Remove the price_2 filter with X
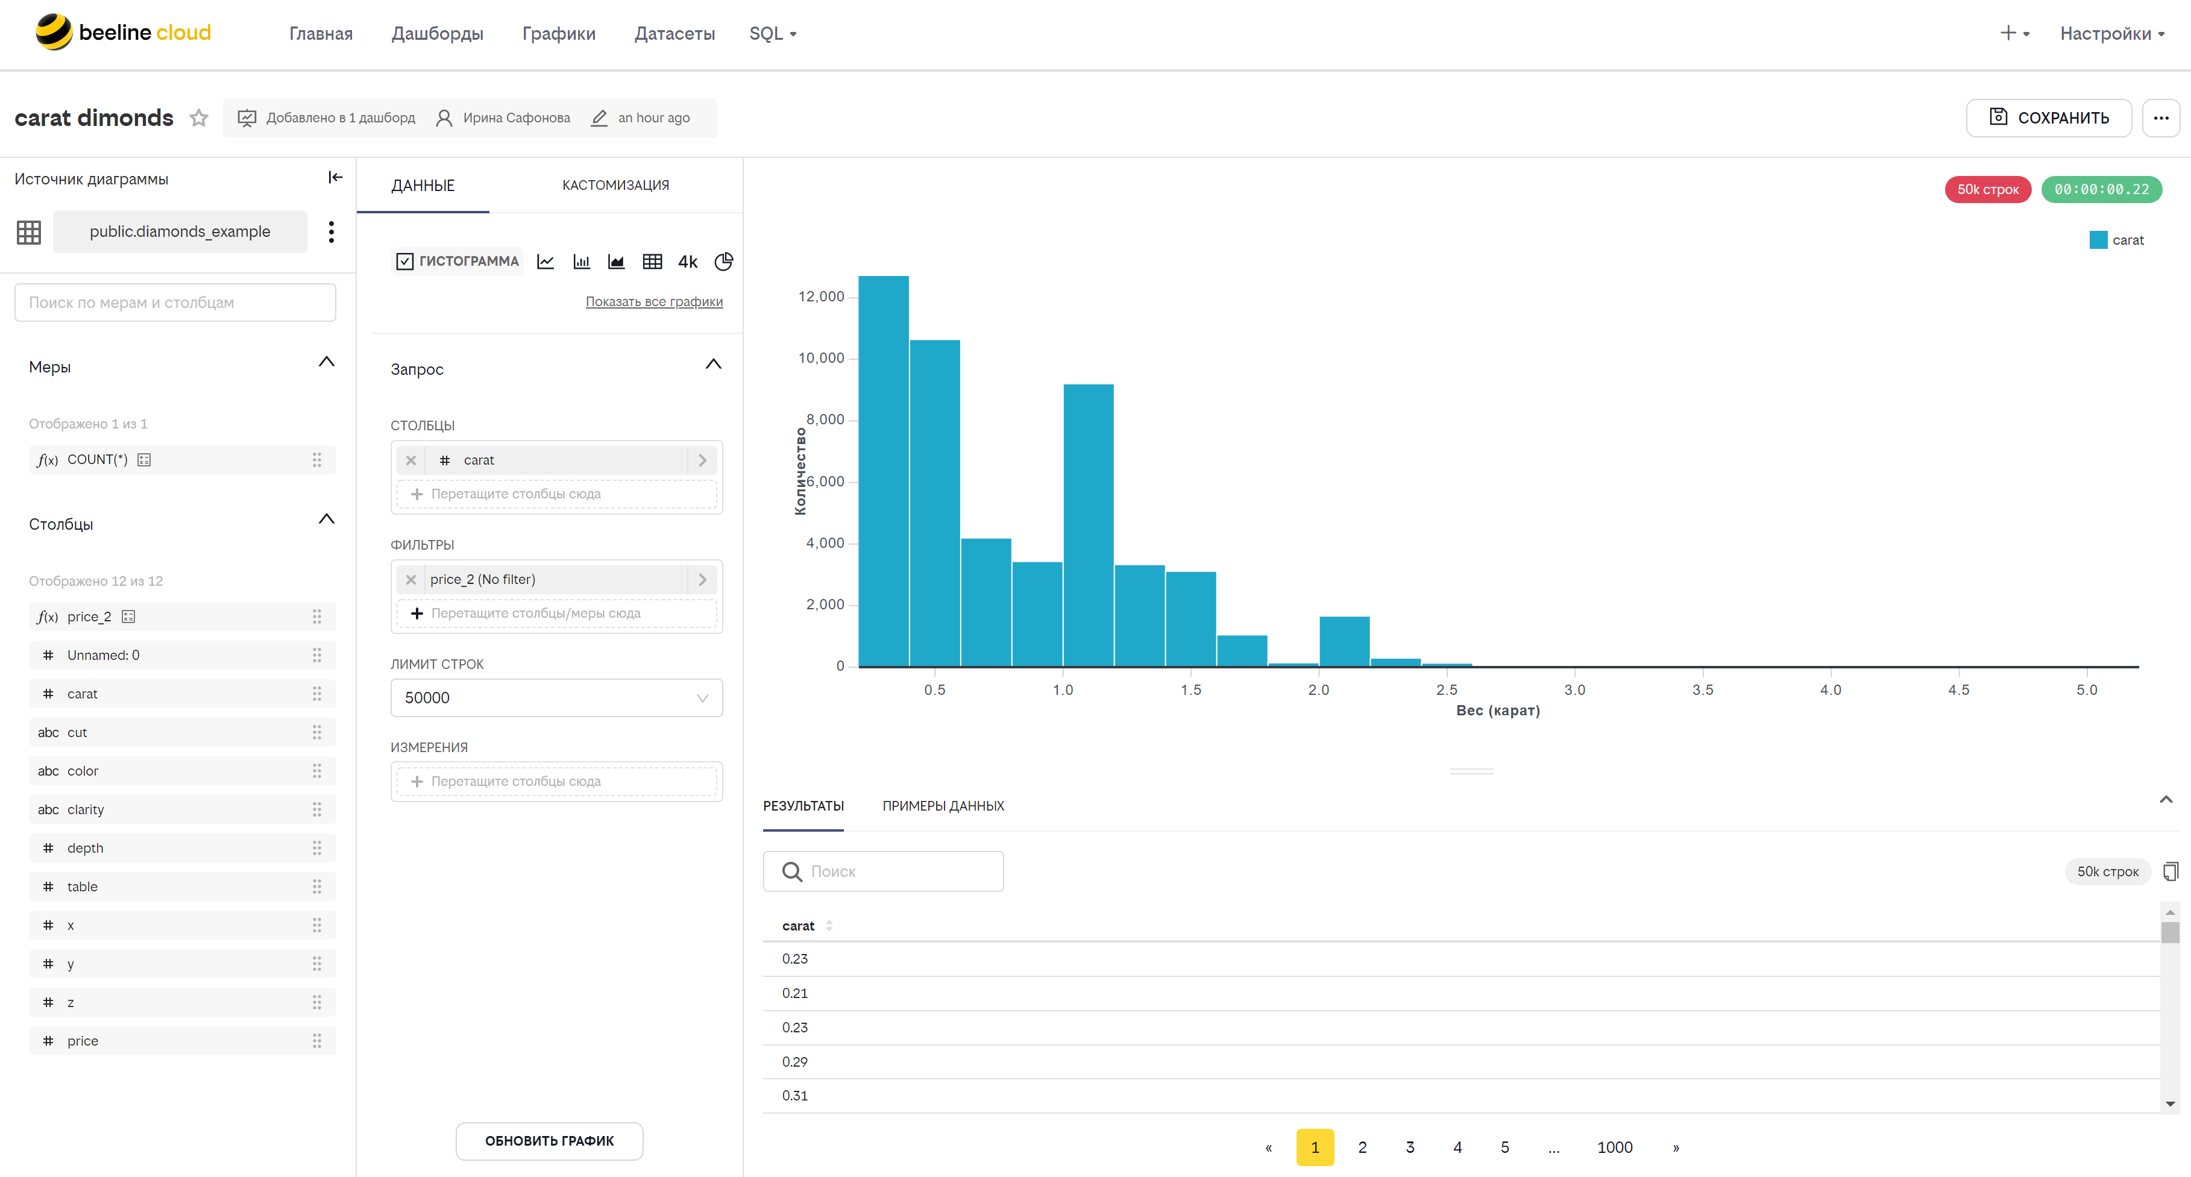 click(x=411, y=579)
